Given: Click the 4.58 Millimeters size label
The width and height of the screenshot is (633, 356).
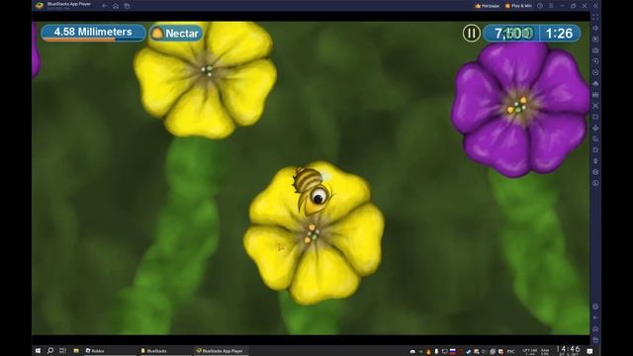Looking at the screenshot, I should [x=93, y=32].
